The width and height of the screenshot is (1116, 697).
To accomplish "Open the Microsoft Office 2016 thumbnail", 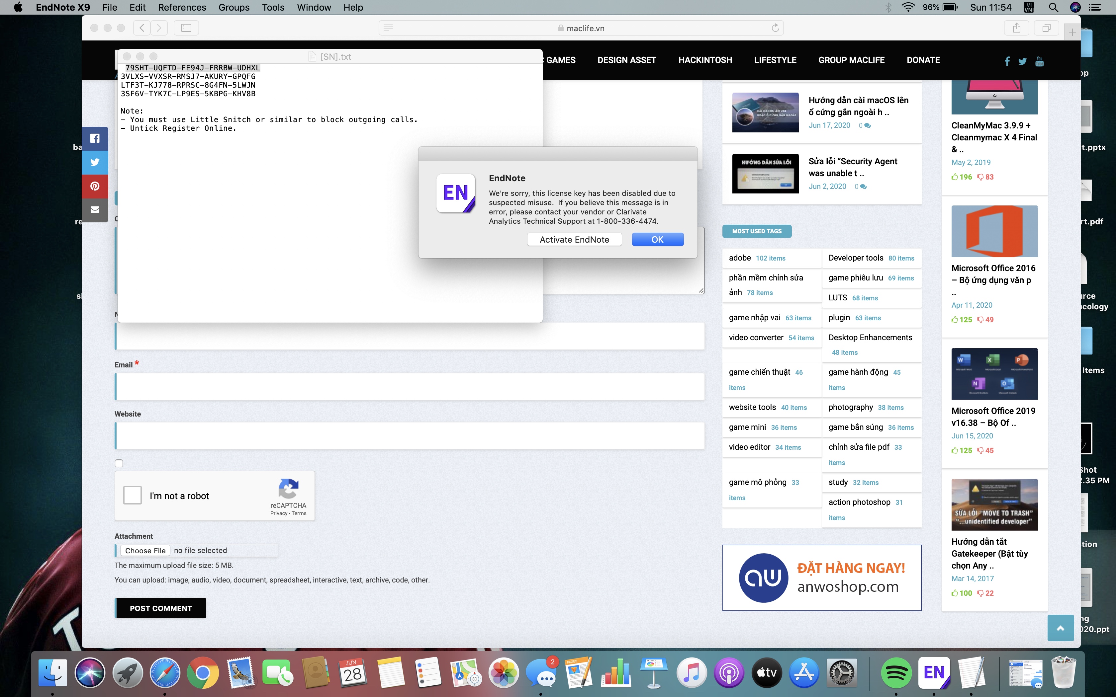I will click(994, 231).
